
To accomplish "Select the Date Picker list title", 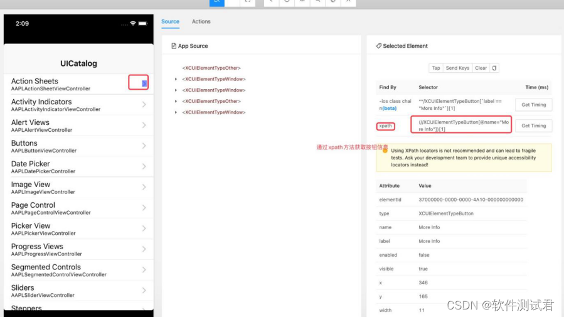I will 31,164.
